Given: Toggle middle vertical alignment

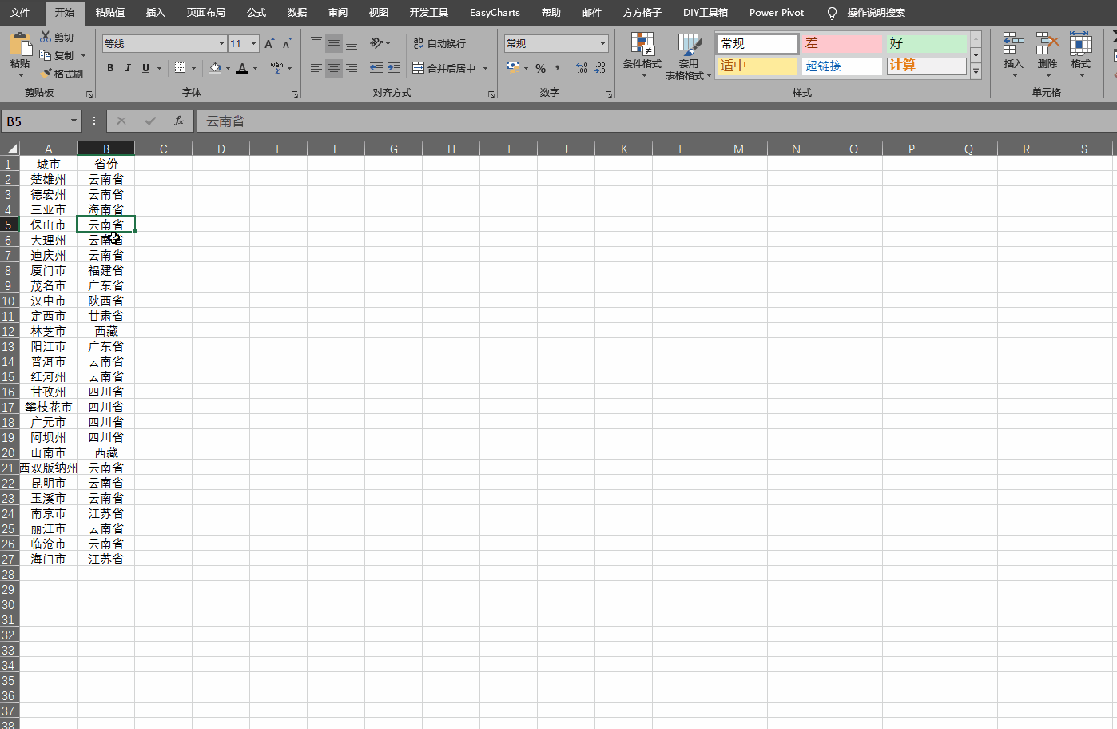Looking at the screenshot, I should coord(334,43).
